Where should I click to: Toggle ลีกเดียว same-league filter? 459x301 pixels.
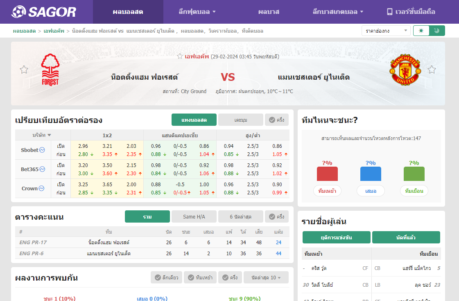pyautogui.click(x=167, y=277)
